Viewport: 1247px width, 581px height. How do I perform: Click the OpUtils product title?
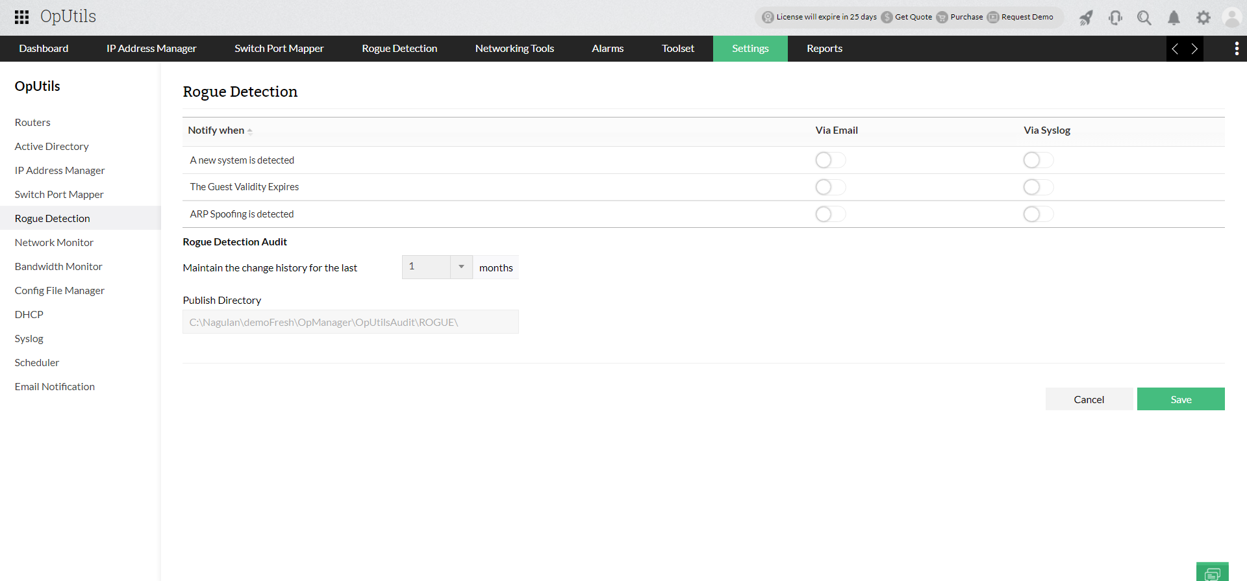pyautogui.click(x=68, y=17)
